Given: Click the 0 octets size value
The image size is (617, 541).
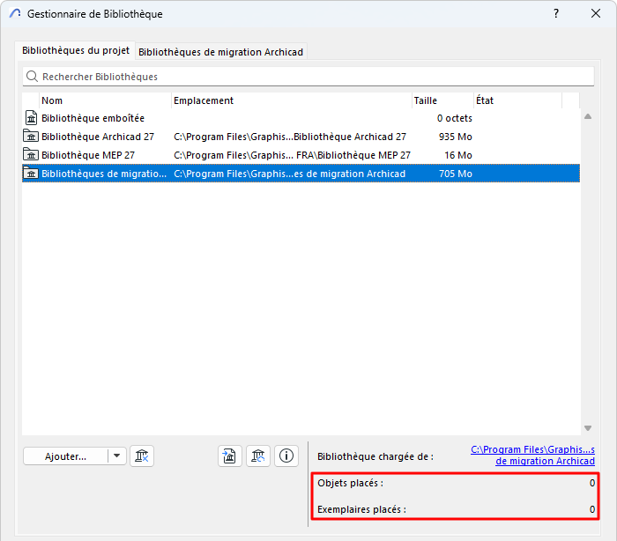Looking at the screenshot, I should tap(455, 118).
